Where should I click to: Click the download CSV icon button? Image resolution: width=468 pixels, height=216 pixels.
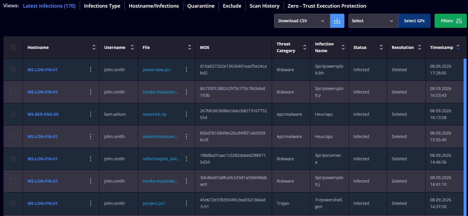[x=337, y=21]
